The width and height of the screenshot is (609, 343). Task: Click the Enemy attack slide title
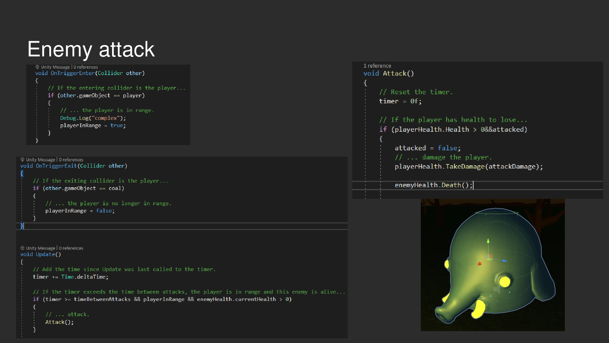pos(91,49)
